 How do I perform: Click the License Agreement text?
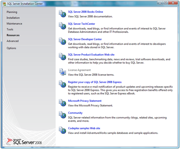tap(79, 70)
